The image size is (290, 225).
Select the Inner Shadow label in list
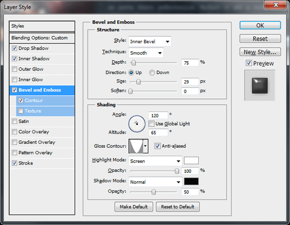coord(34,59)
